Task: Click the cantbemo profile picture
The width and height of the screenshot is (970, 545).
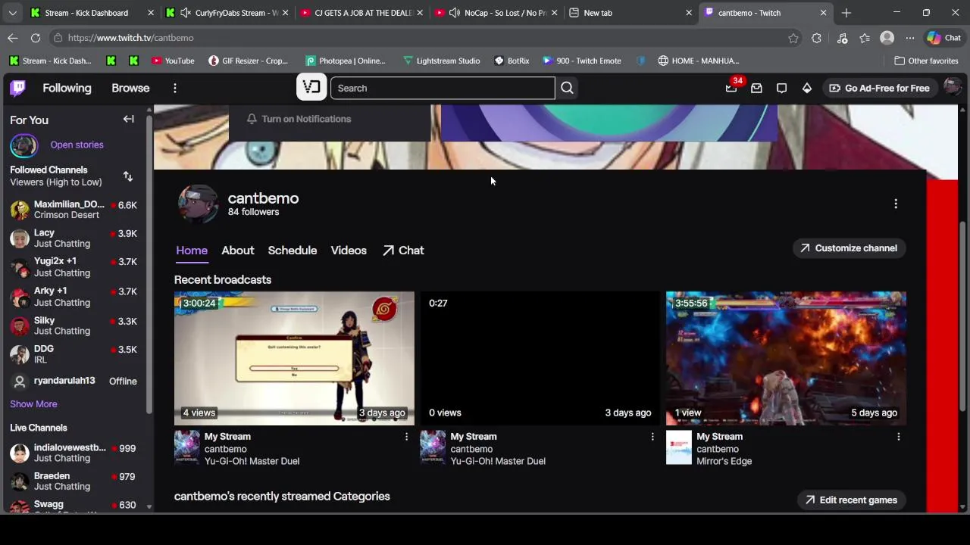Action: tap(198, 203)
